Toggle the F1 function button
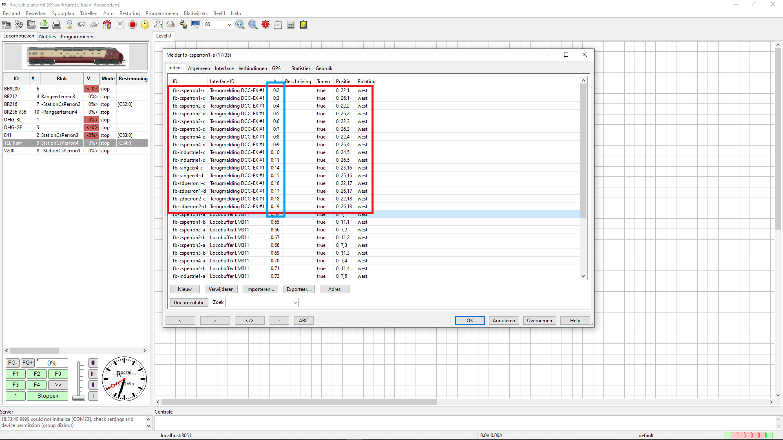 [x=15, y=374]
